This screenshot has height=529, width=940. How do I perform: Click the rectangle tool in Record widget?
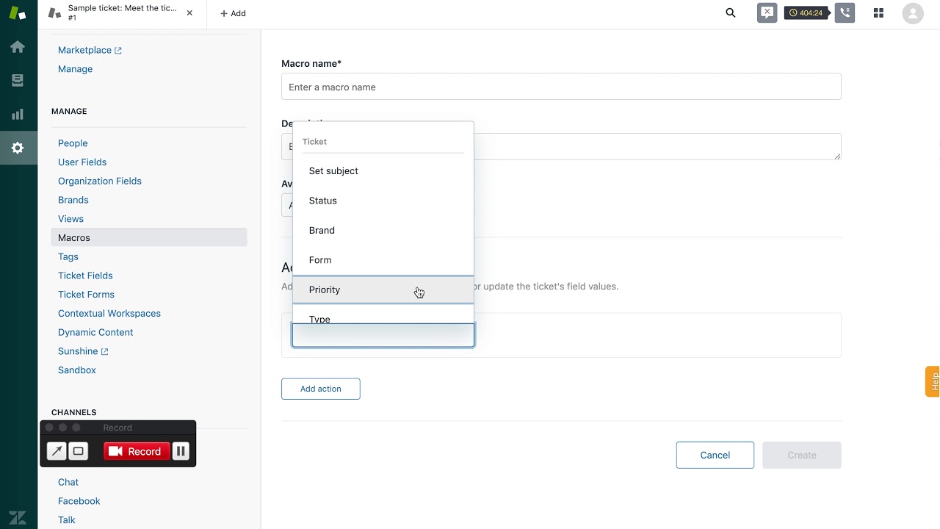point(79,451)
